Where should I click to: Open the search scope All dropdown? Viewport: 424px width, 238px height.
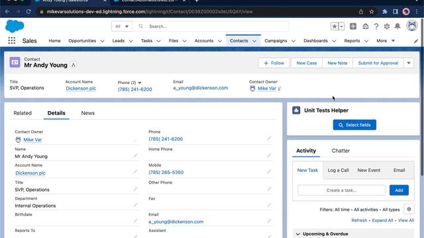[x=122, y=26]
